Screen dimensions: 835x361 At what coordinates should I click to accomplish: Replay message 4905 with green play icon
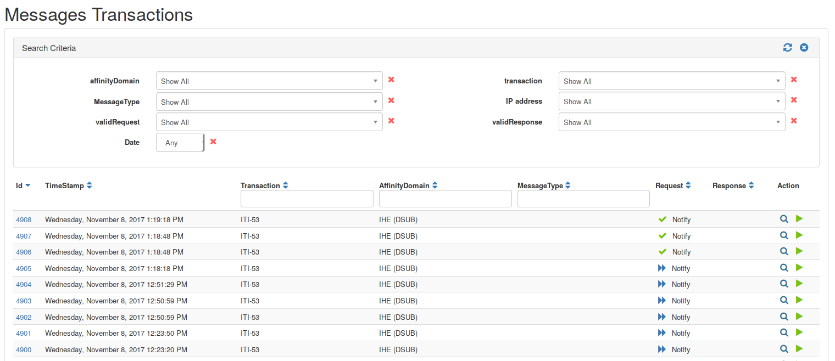pyautogui.click(x=799, y=268)
